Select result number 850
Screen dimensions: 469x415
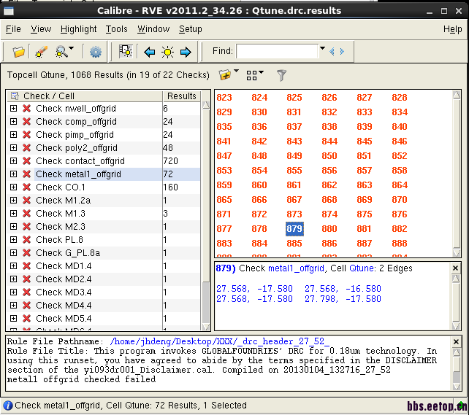(x=329, y=155)
